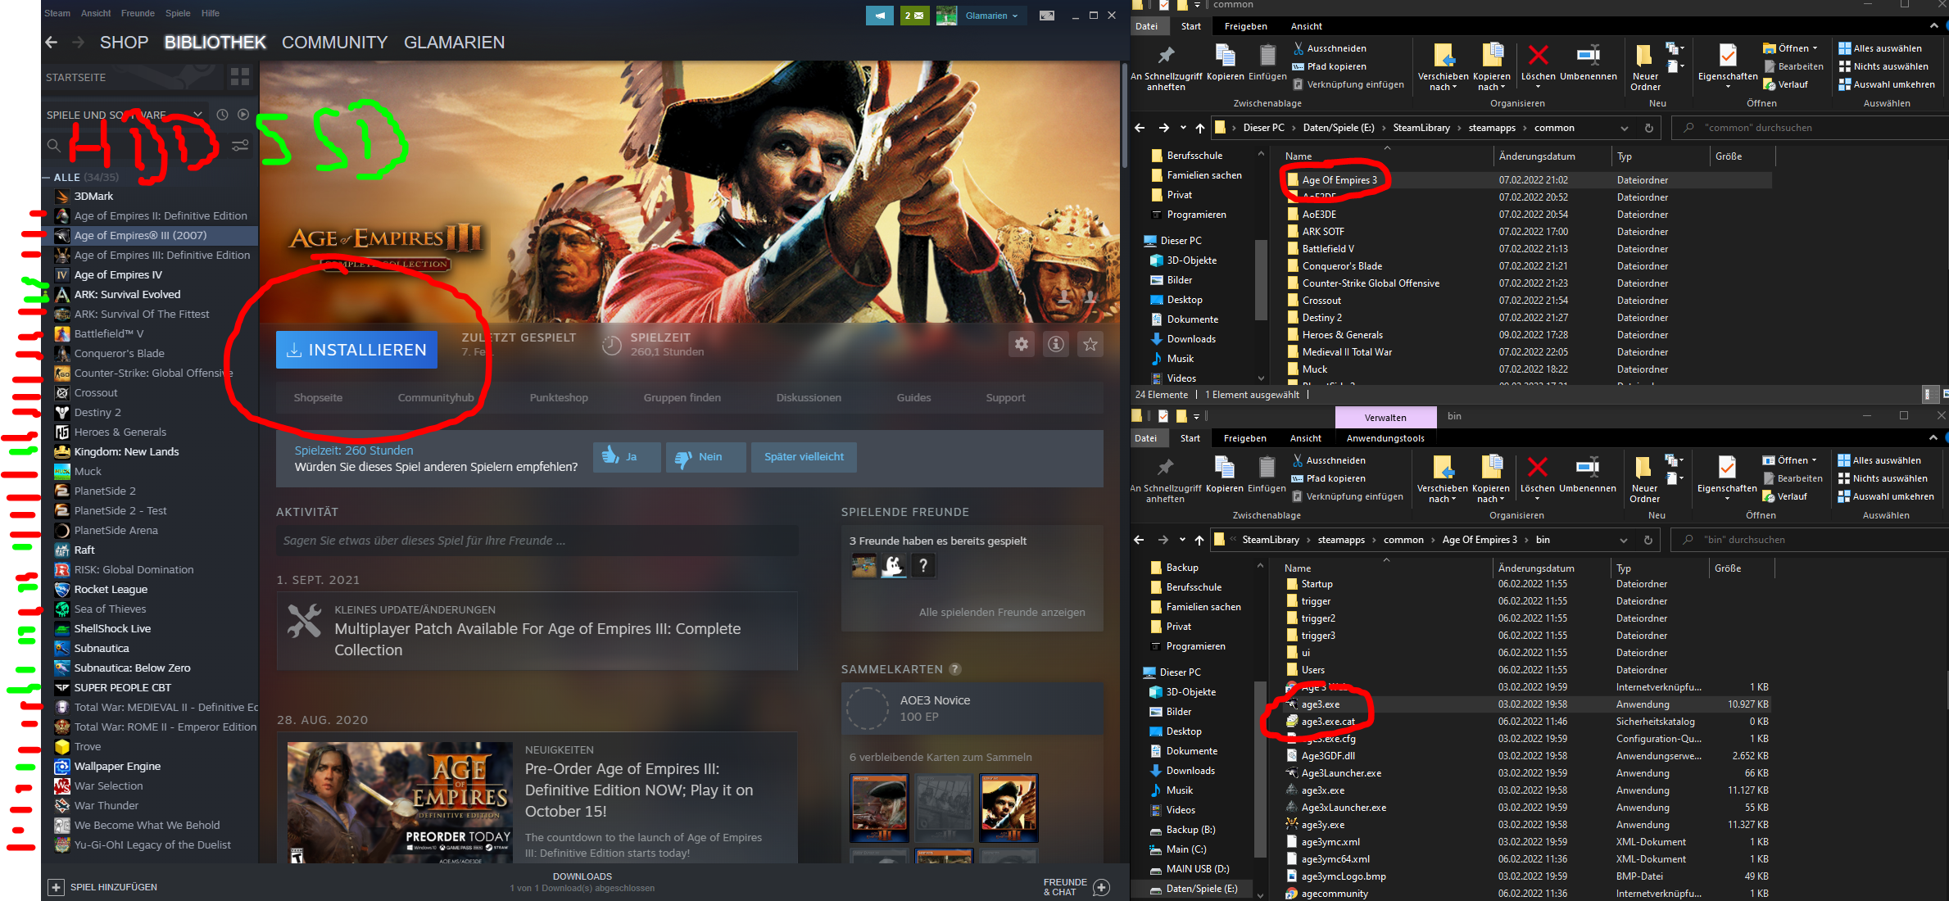Select ARK: Survival Evolved in Steam list

click(x=127, y=294)
